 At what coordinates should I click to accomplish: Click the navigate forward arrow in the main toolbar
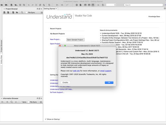click(x=62, y=5)
